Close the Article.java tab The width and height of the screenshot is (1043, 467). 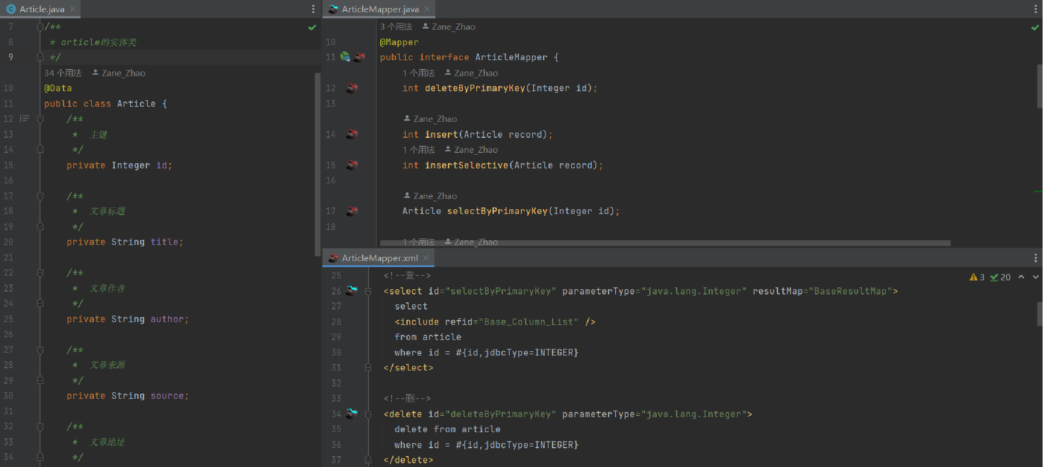point(72,9)
